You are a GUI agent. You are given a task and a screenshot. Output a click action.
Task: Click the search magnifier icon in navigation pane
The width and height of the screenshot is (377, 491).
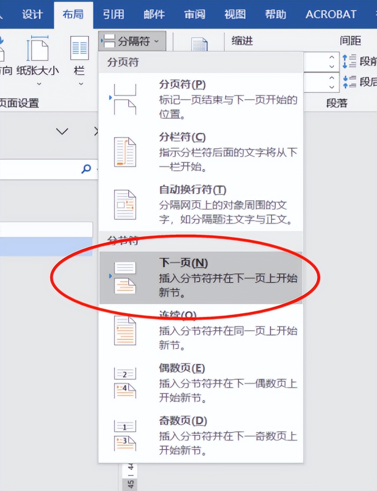(86, 169)
